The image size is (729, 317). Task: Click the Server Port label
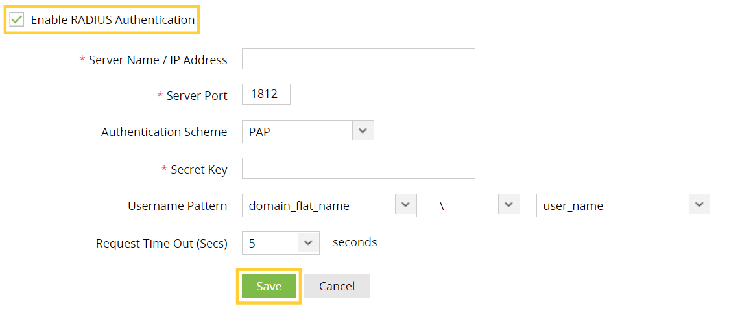tap(197, 96)
